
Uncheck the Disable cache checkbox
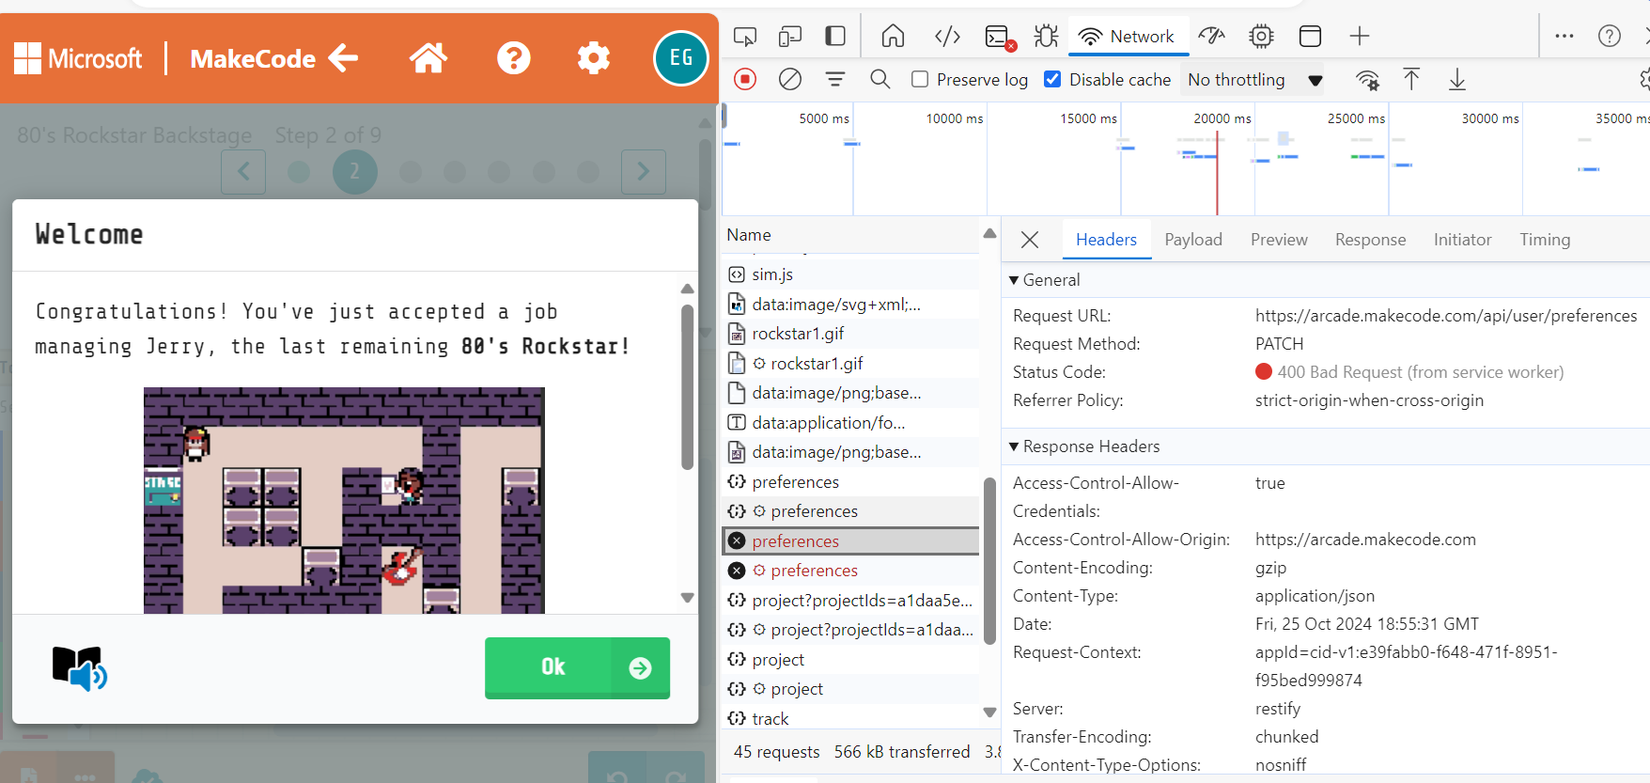click(1053, 80)
